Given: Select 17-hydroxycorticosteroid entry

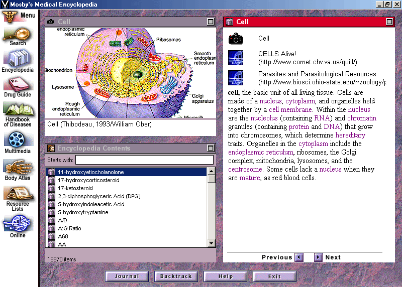Looking at the screenshot, I should (127, 180).
